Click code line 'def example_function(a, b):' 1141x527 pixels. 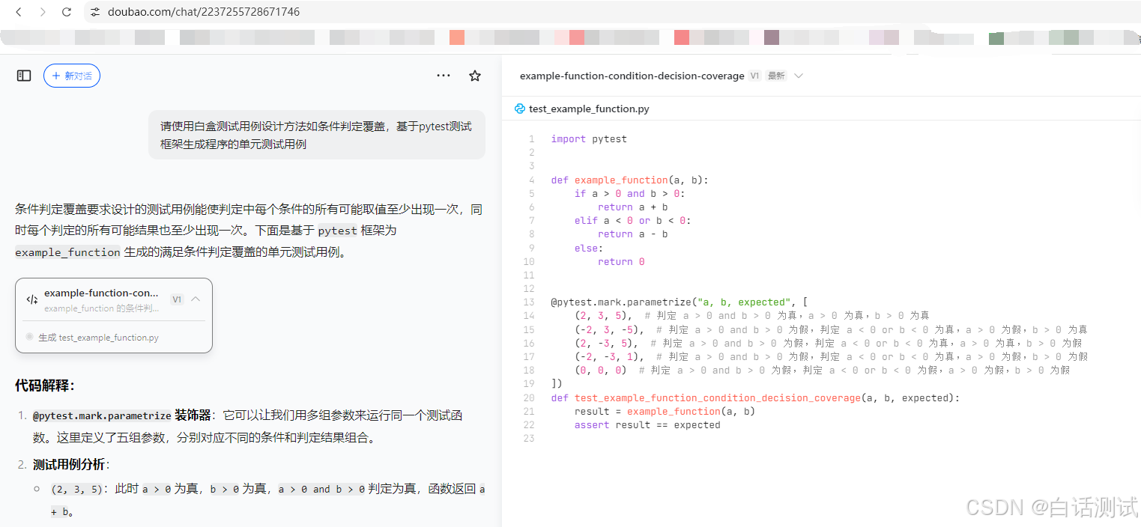click(x=629, y=180)
